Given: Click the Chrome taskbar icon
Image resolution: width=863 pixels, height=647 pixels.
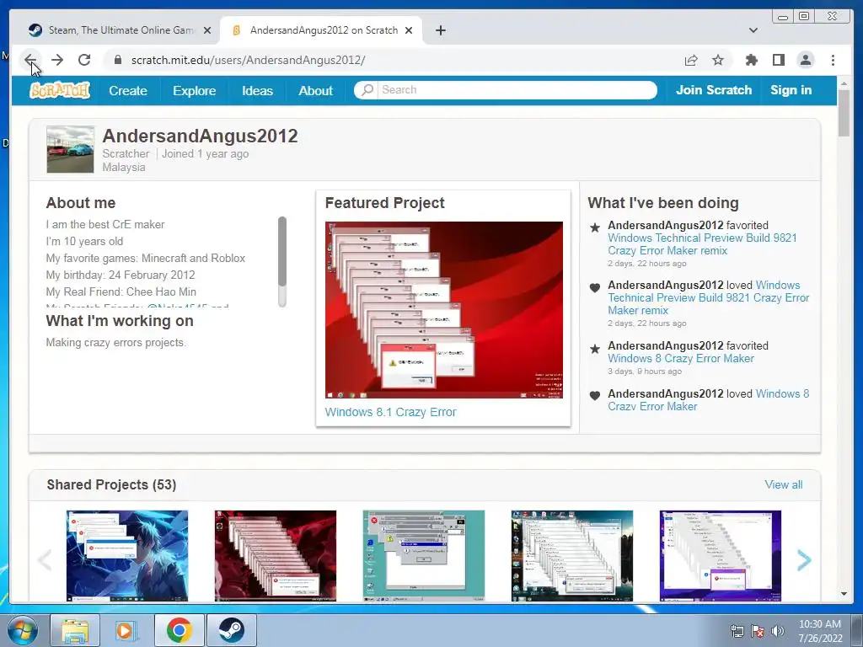Looking at the screenshot, I should point(179,630).
